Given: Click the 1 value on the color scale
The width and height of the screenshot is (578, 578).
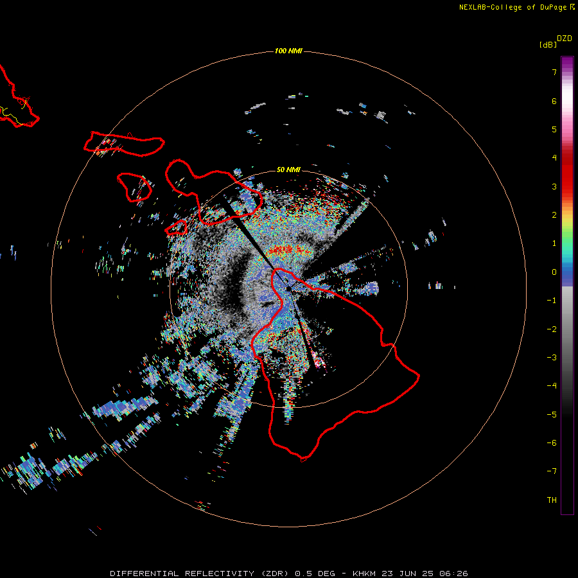Looking at the screenshot, I should click(554, 243).
